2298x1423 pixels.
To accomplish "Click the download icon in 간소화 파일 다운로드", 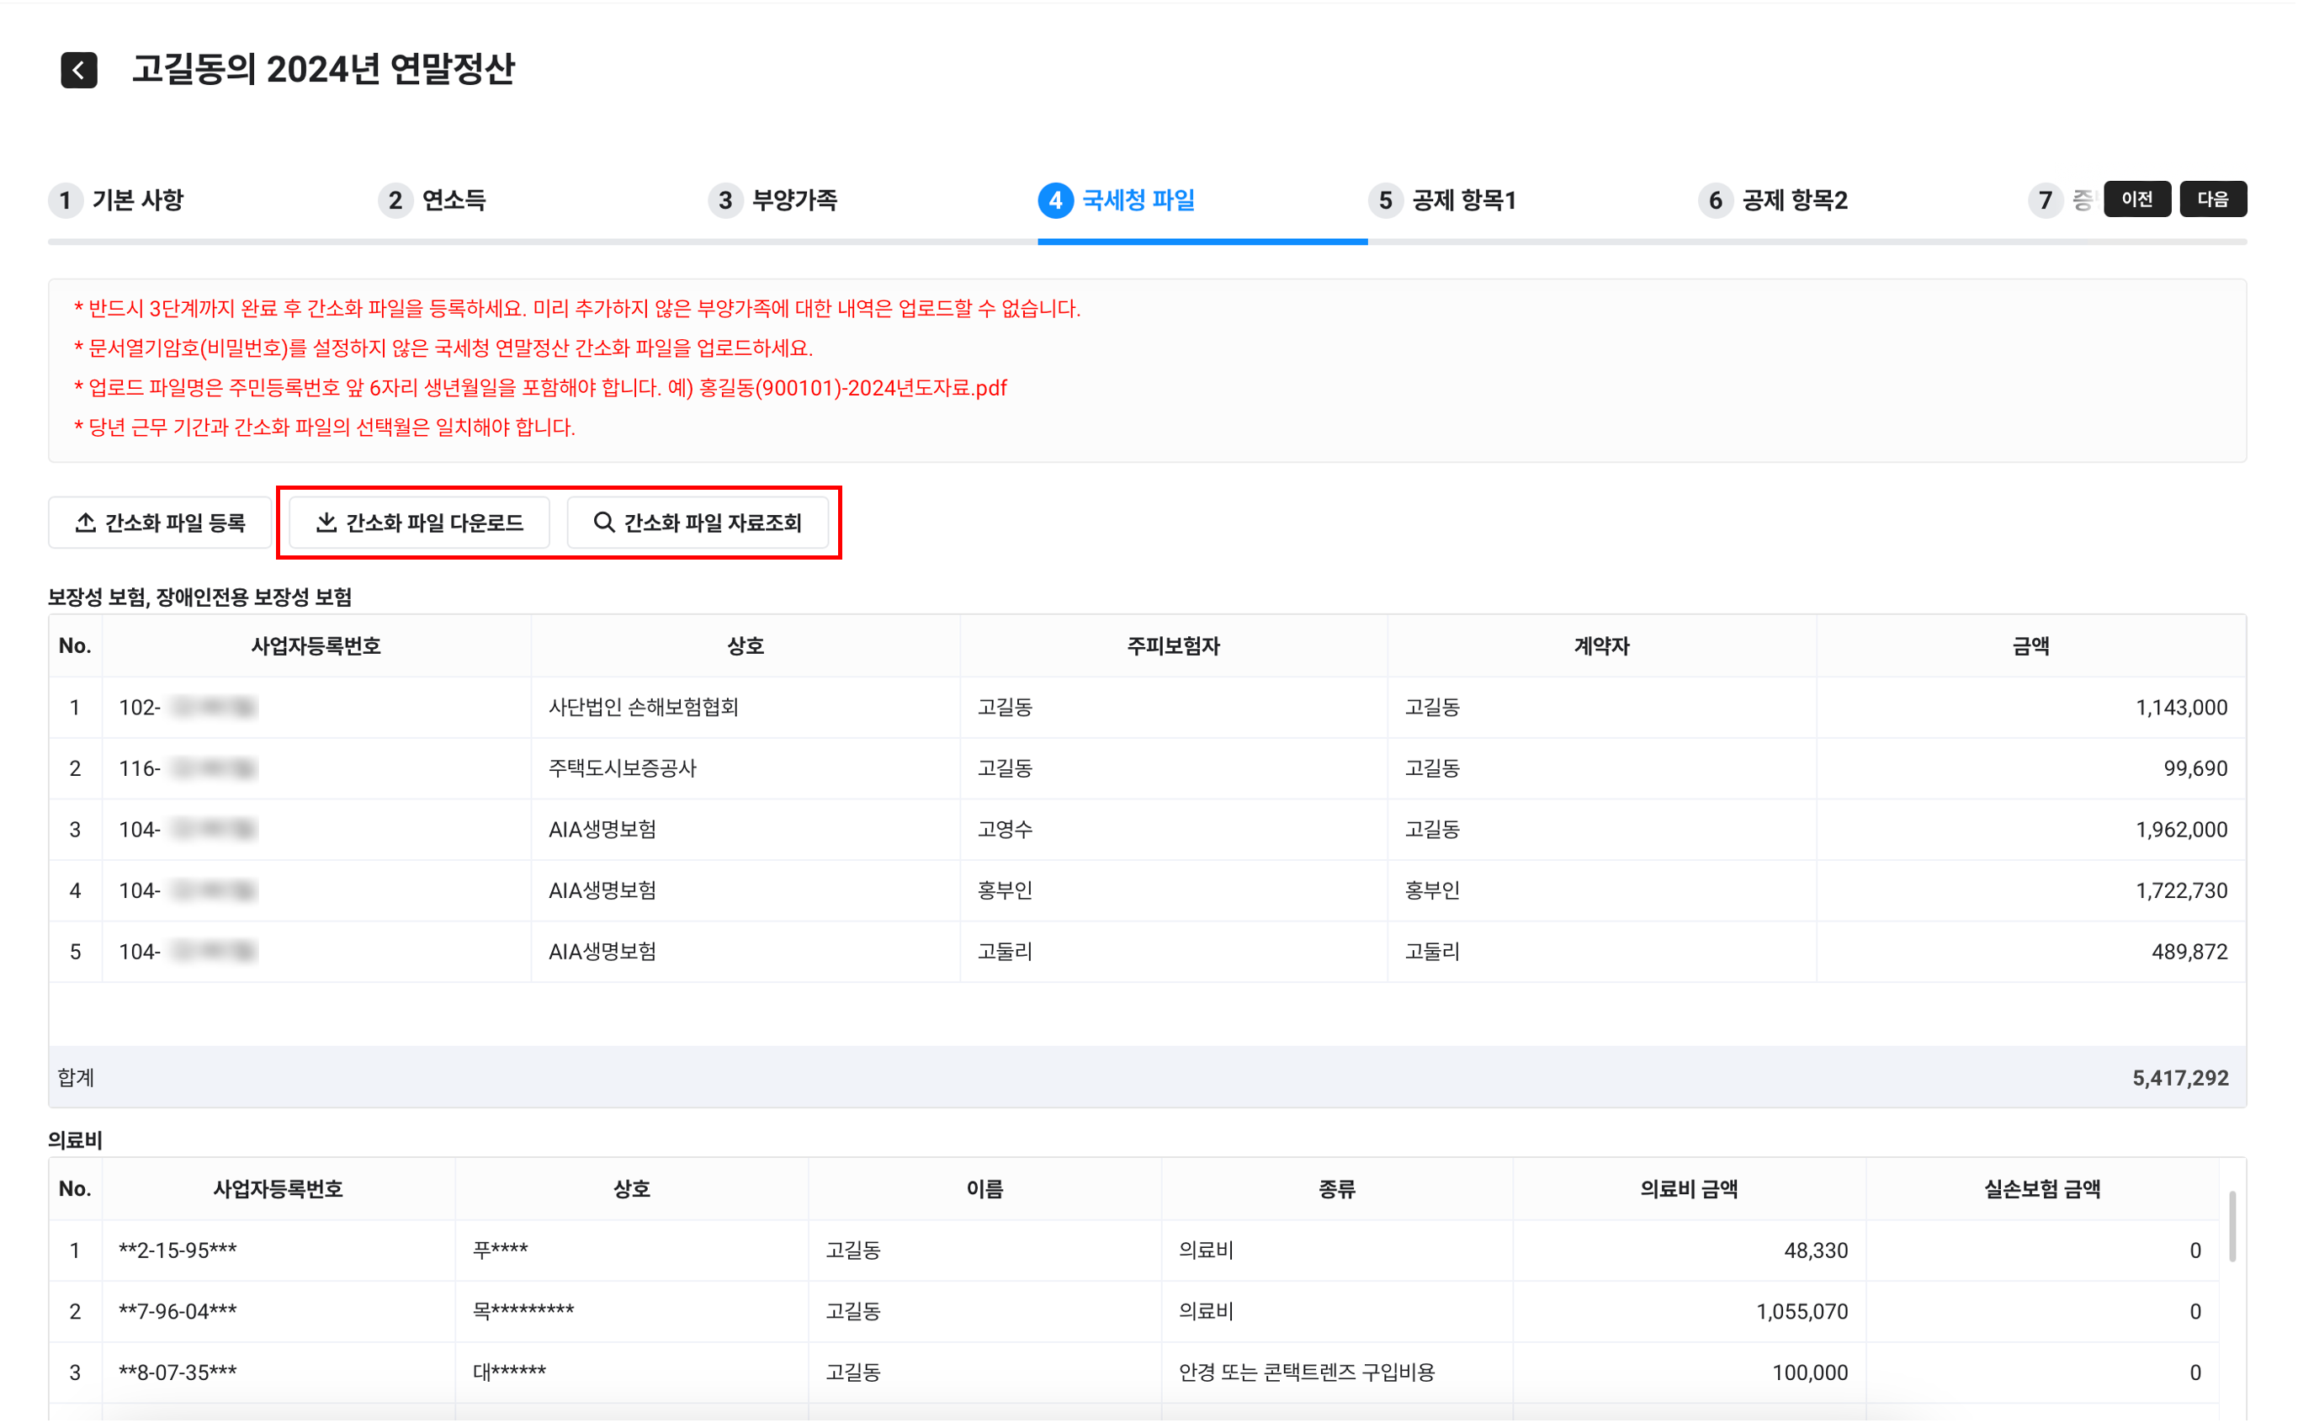I will point(326,523).
